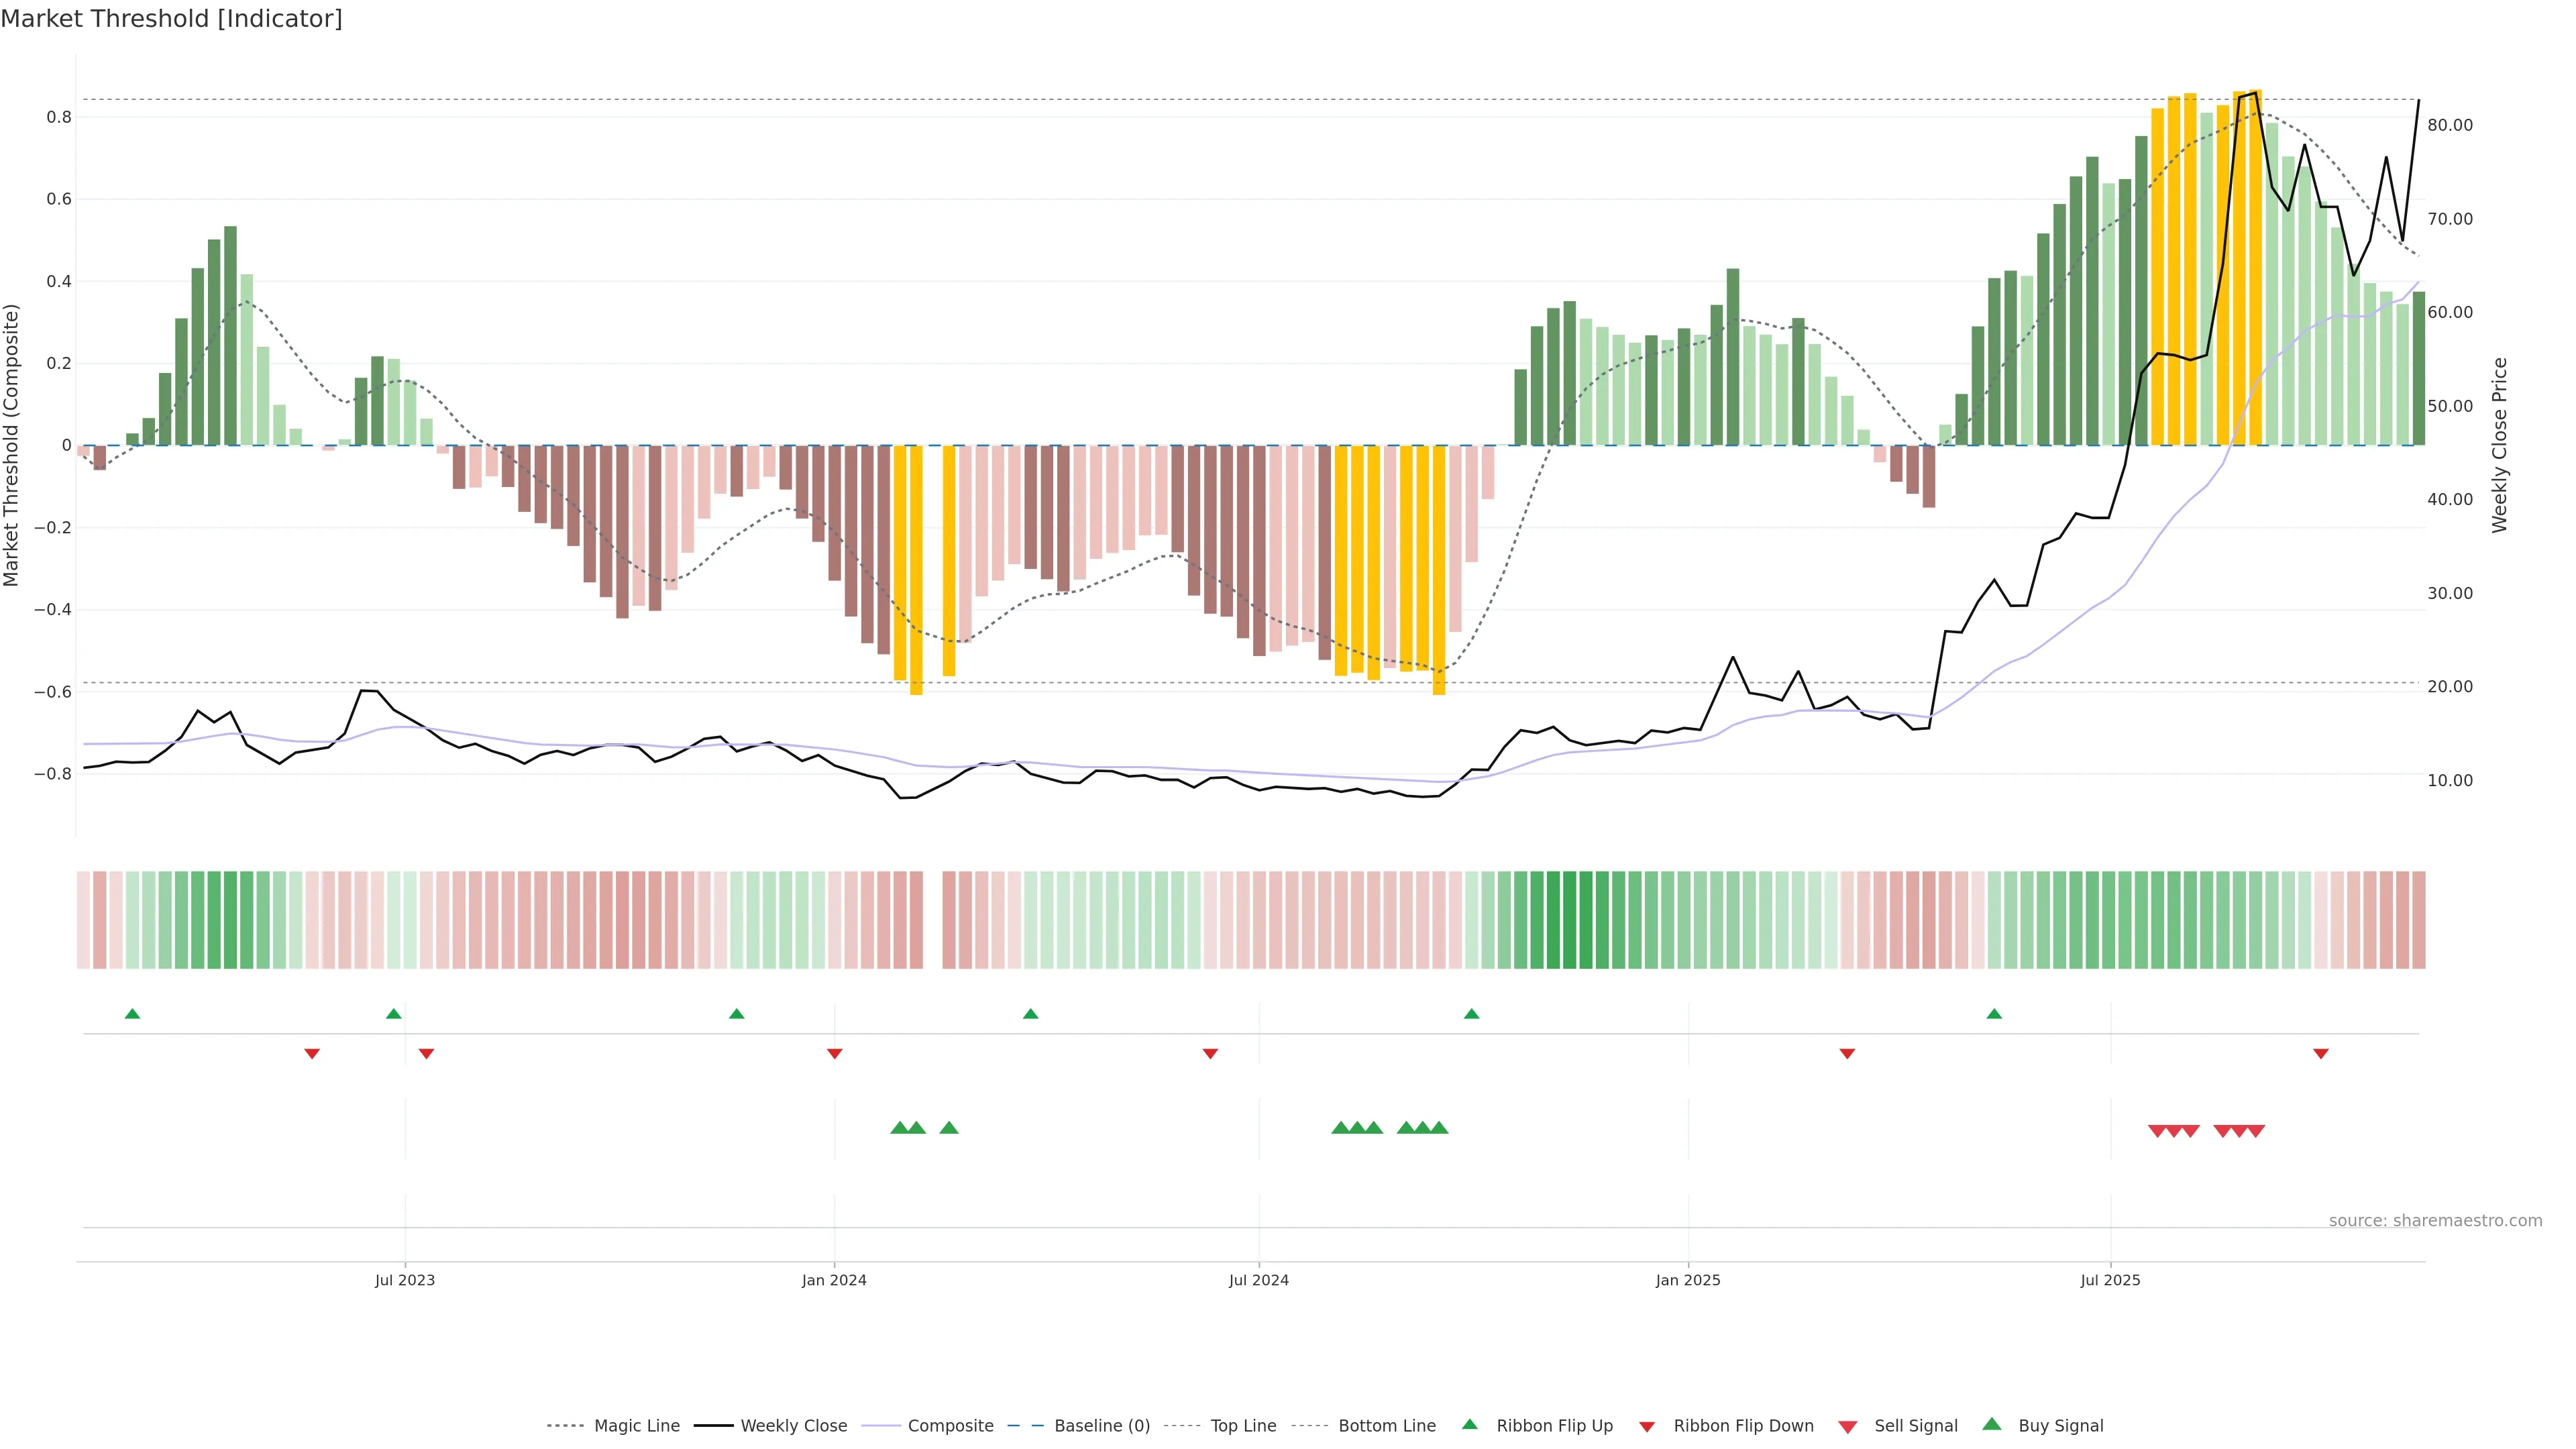Click the Market Threshold [Indicator] title
2576x1449 pixels.
click(x=171, y=19)
